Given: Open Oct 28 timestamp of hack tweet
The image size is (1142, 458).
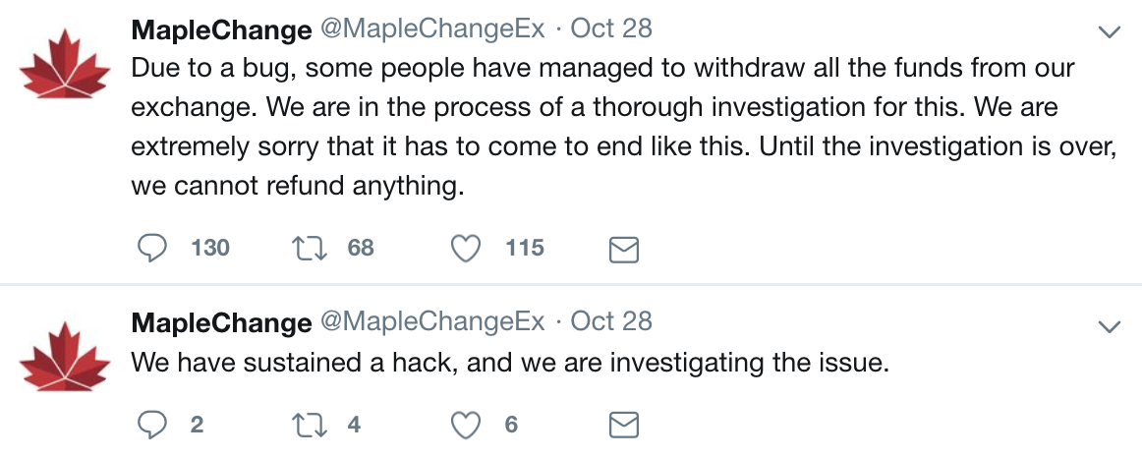Looking at the screenshot, I should click(610, 321).
